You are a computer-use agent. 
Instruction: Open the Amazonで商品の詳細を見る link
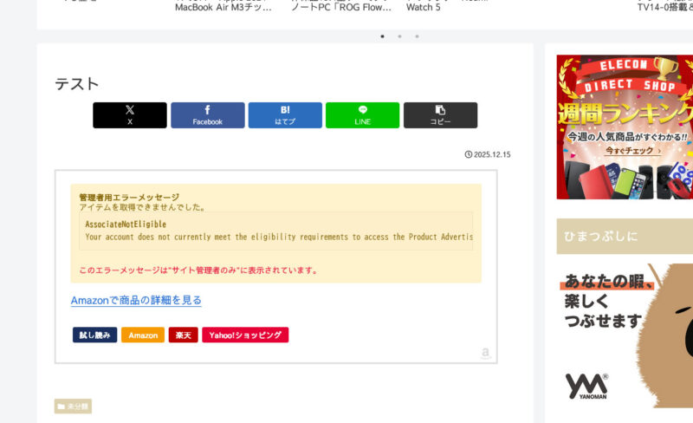coord(136,300)
